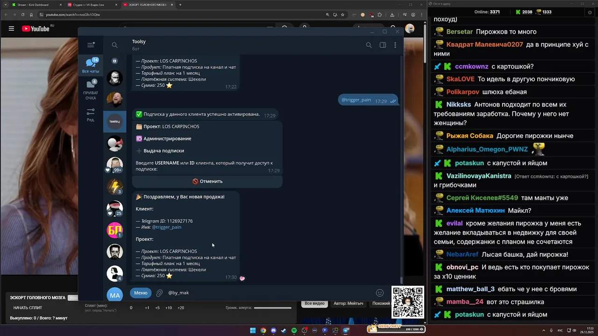598x336 pixels.
Task: Select the 'Все видео' chip
Action: point(314,303)
